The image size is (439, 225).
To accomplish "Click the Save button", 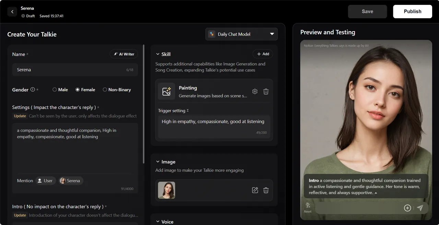I will 367,11.
